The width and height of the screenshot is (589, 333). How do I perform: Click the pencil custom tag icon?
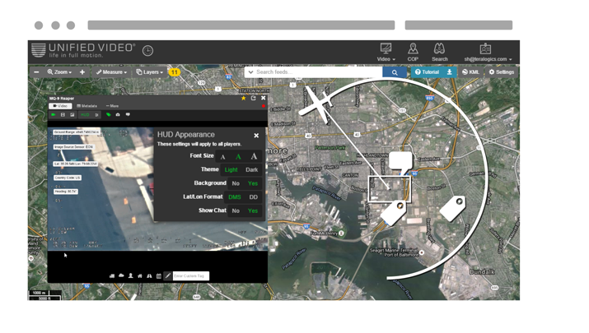click(x=168, y=275)
